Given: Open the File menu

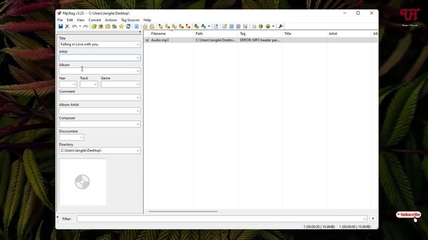Looking at the screenshot, I should point(60,20).
